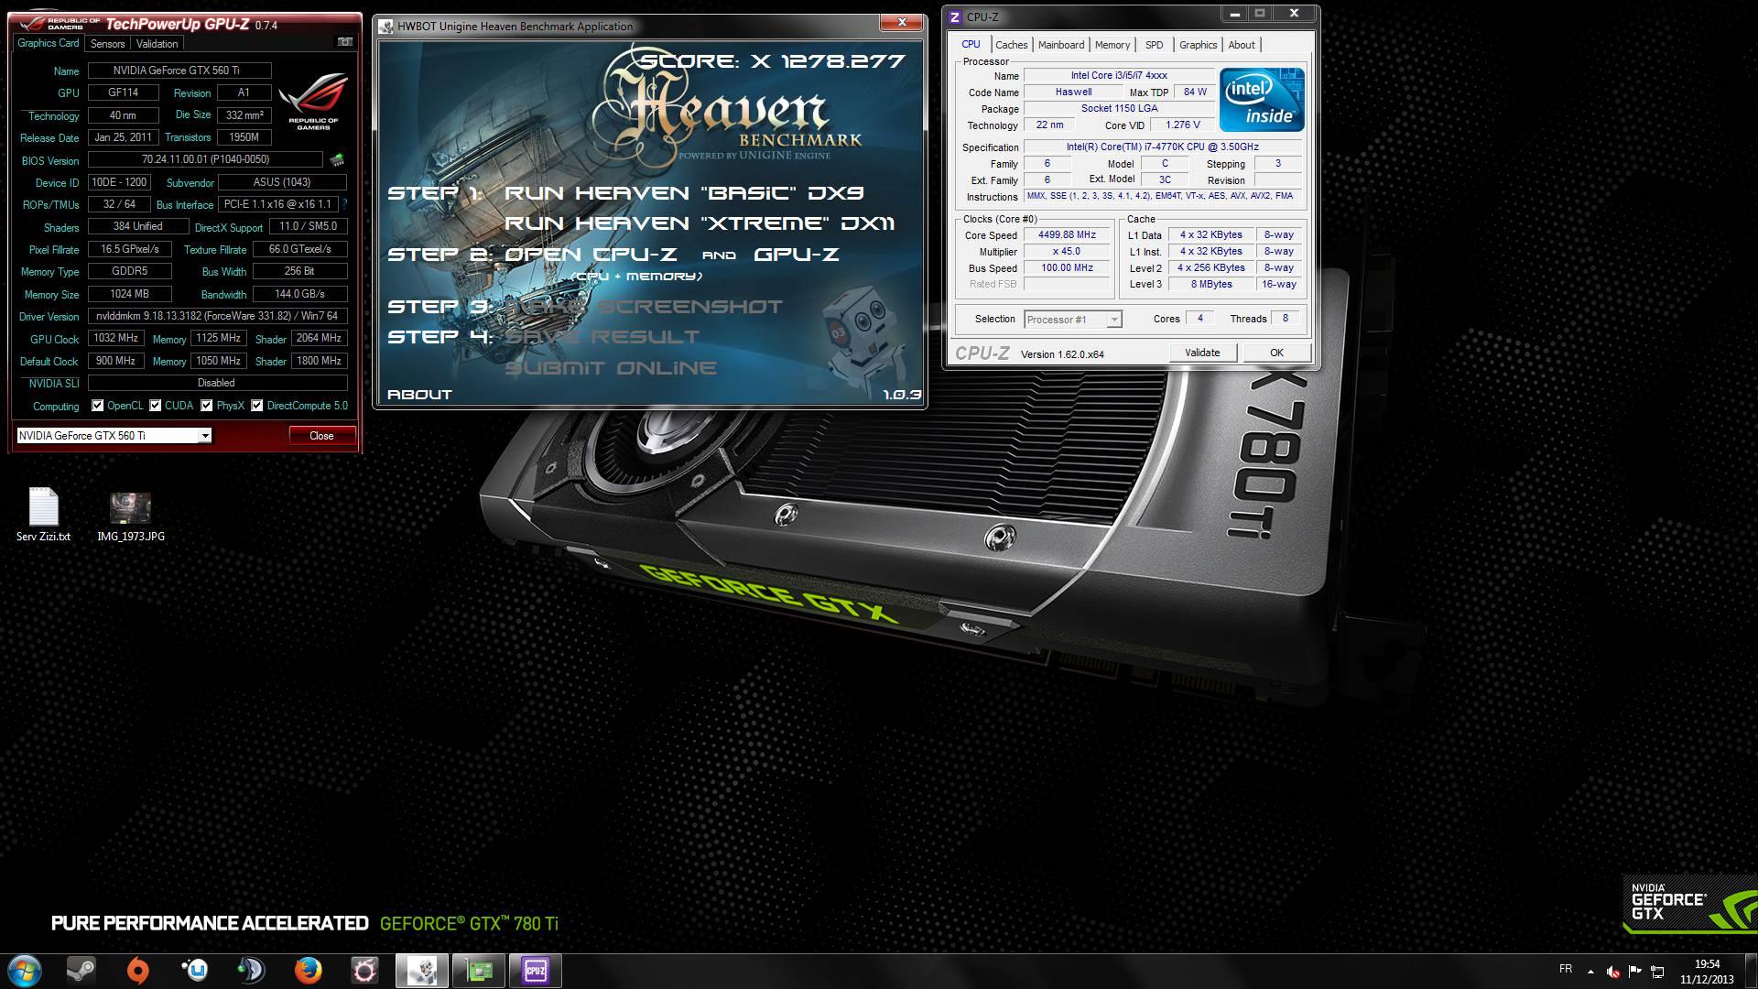This screenshot has width=1758, height=989.
Task: Click the CPU-Z title bar icon
Action: coord(955,16)
